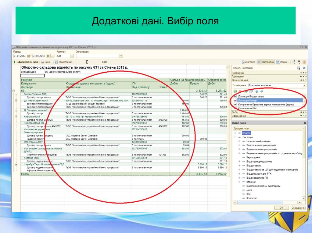The width and height of the screenshot is (312, 233).
Task: Open calendar for start date 01.01.2013
Action: point(28,56)
